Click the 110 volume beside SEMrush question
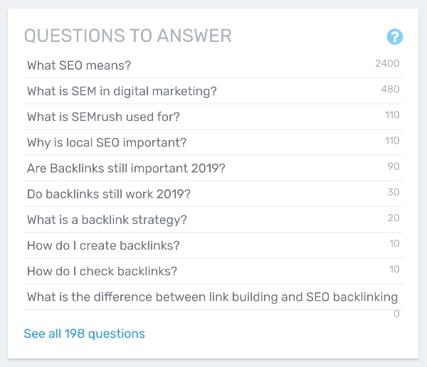Screen dimensions: 427x367 391,115
